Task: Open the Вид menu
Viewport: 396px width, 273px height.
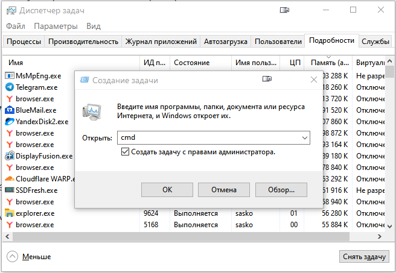Action: [94, 27]
